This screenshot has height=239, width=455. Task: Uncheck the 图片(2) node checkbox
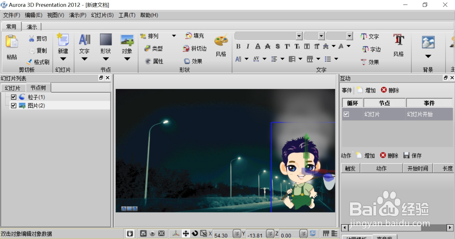pos(13,106)
